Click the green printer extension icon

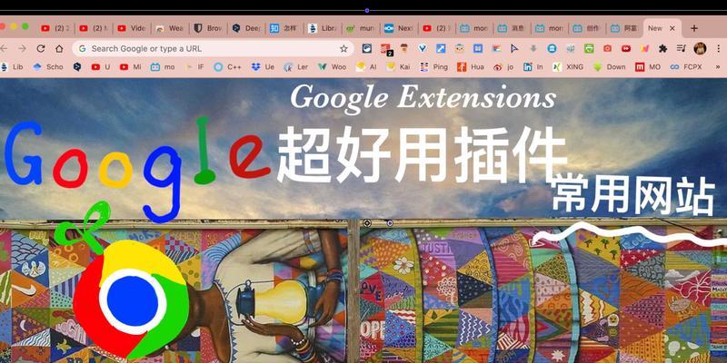pyautogui.click(x=589, y=48)
